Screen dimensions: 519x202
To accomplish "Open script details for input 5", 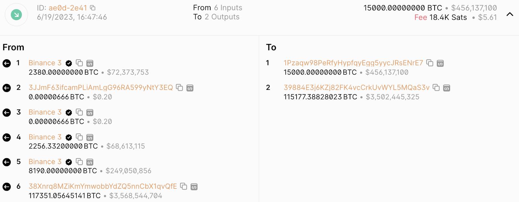I will pyautogui.click(x=90, y=162).
